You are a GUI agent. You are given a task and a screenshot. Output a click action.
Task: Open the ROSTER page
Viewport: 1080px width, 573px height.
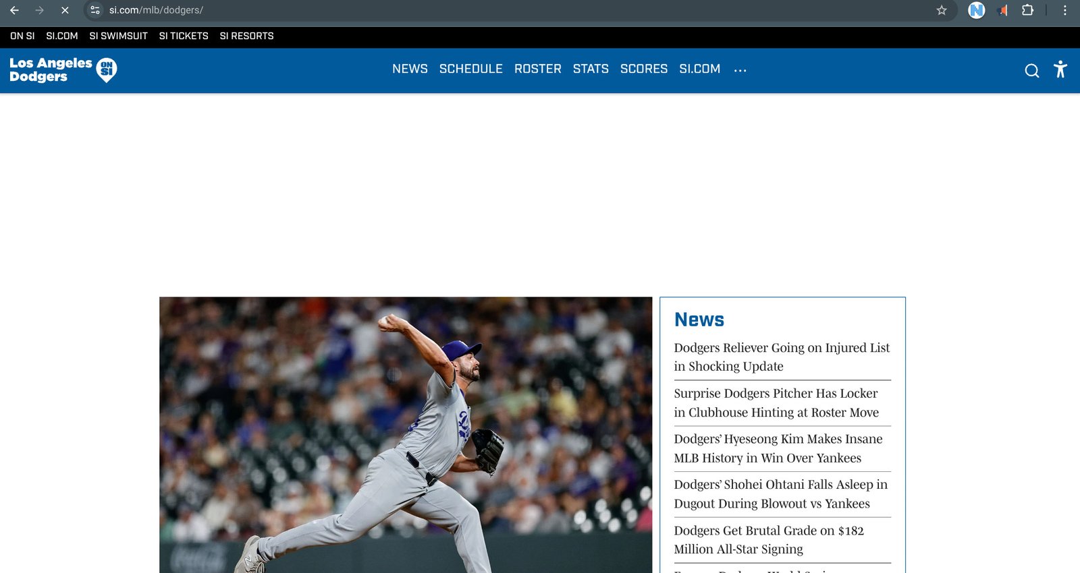coord(537,69)
